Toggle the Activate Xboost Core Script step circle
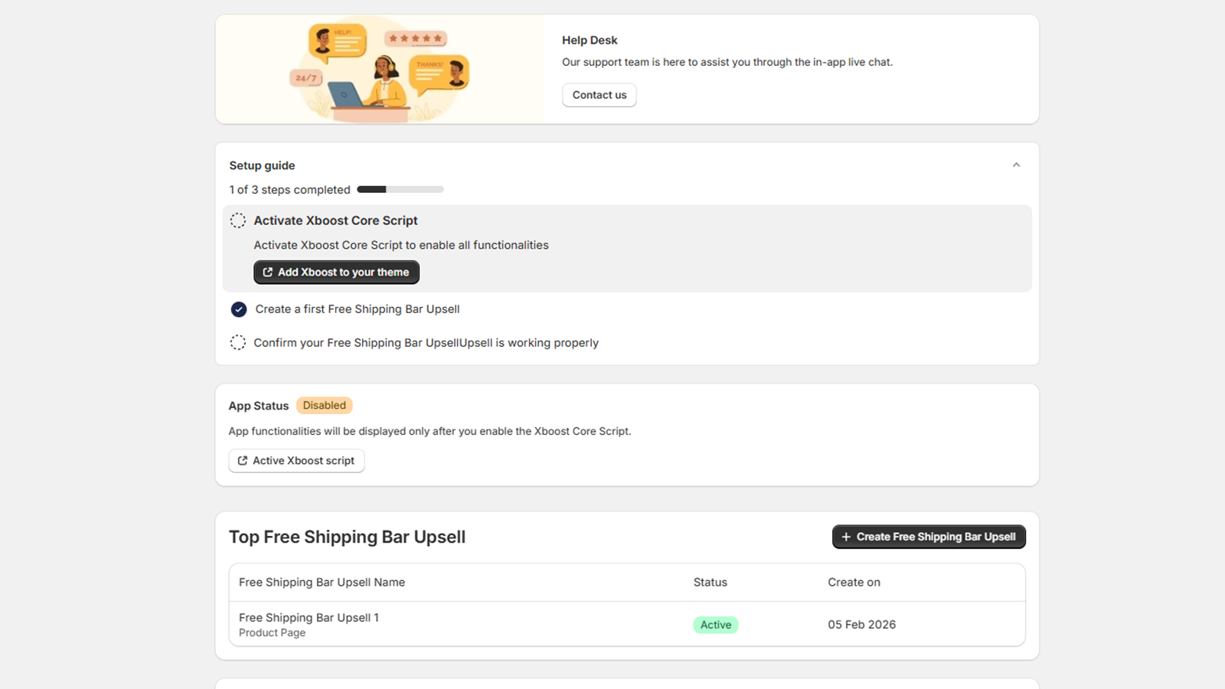This screenshot has height=689, width=1225. [x=238, y=220]
